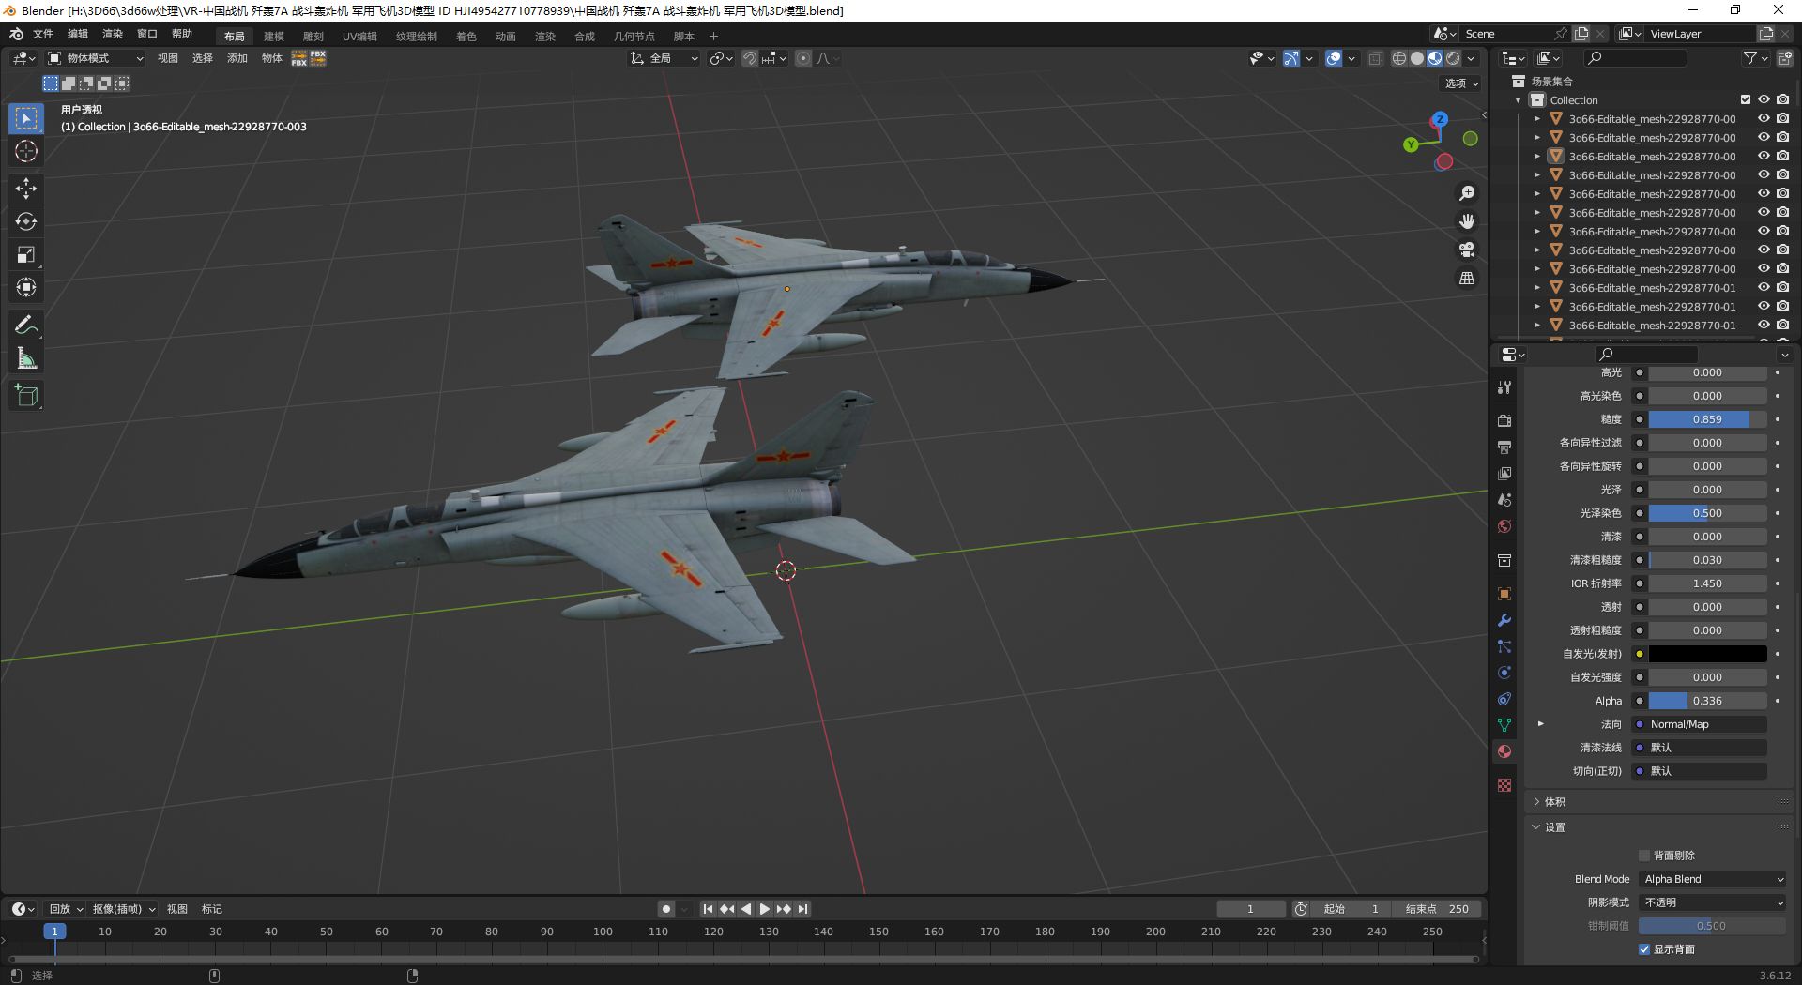Toggle the snapping magnet
The image size is (1802, 985).
749,58
